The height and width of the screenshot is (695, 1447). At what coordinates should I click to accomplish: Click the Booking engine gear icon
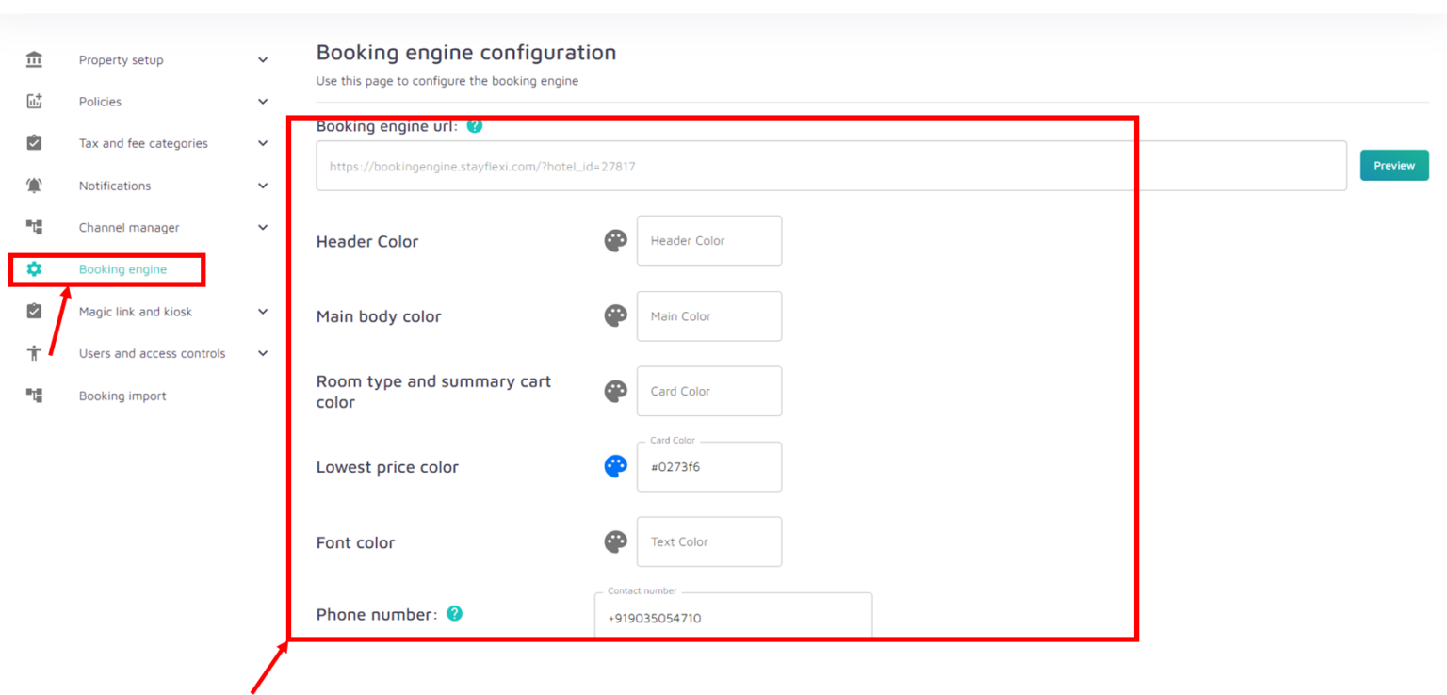[33, 268]
